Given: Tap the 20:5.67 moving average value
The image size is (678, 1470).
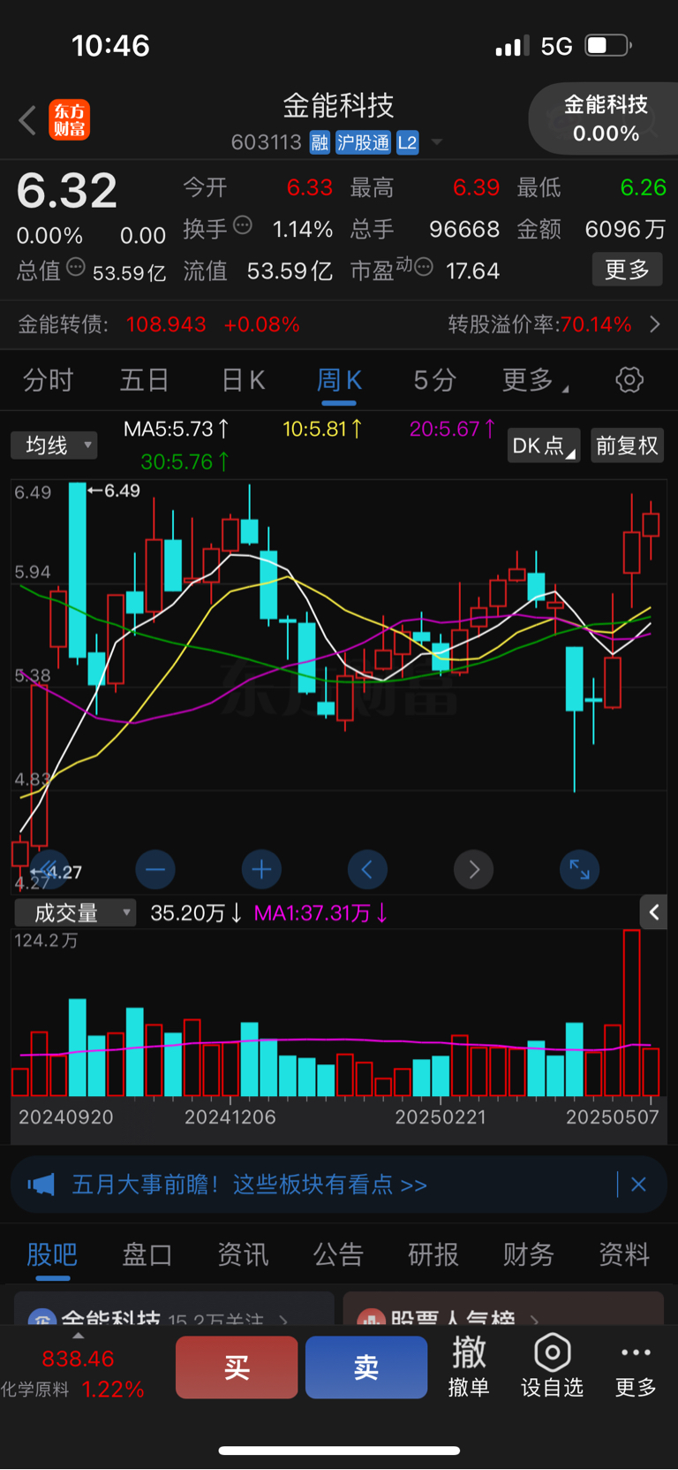Looking at the screenshot, I should coord(452,430).
